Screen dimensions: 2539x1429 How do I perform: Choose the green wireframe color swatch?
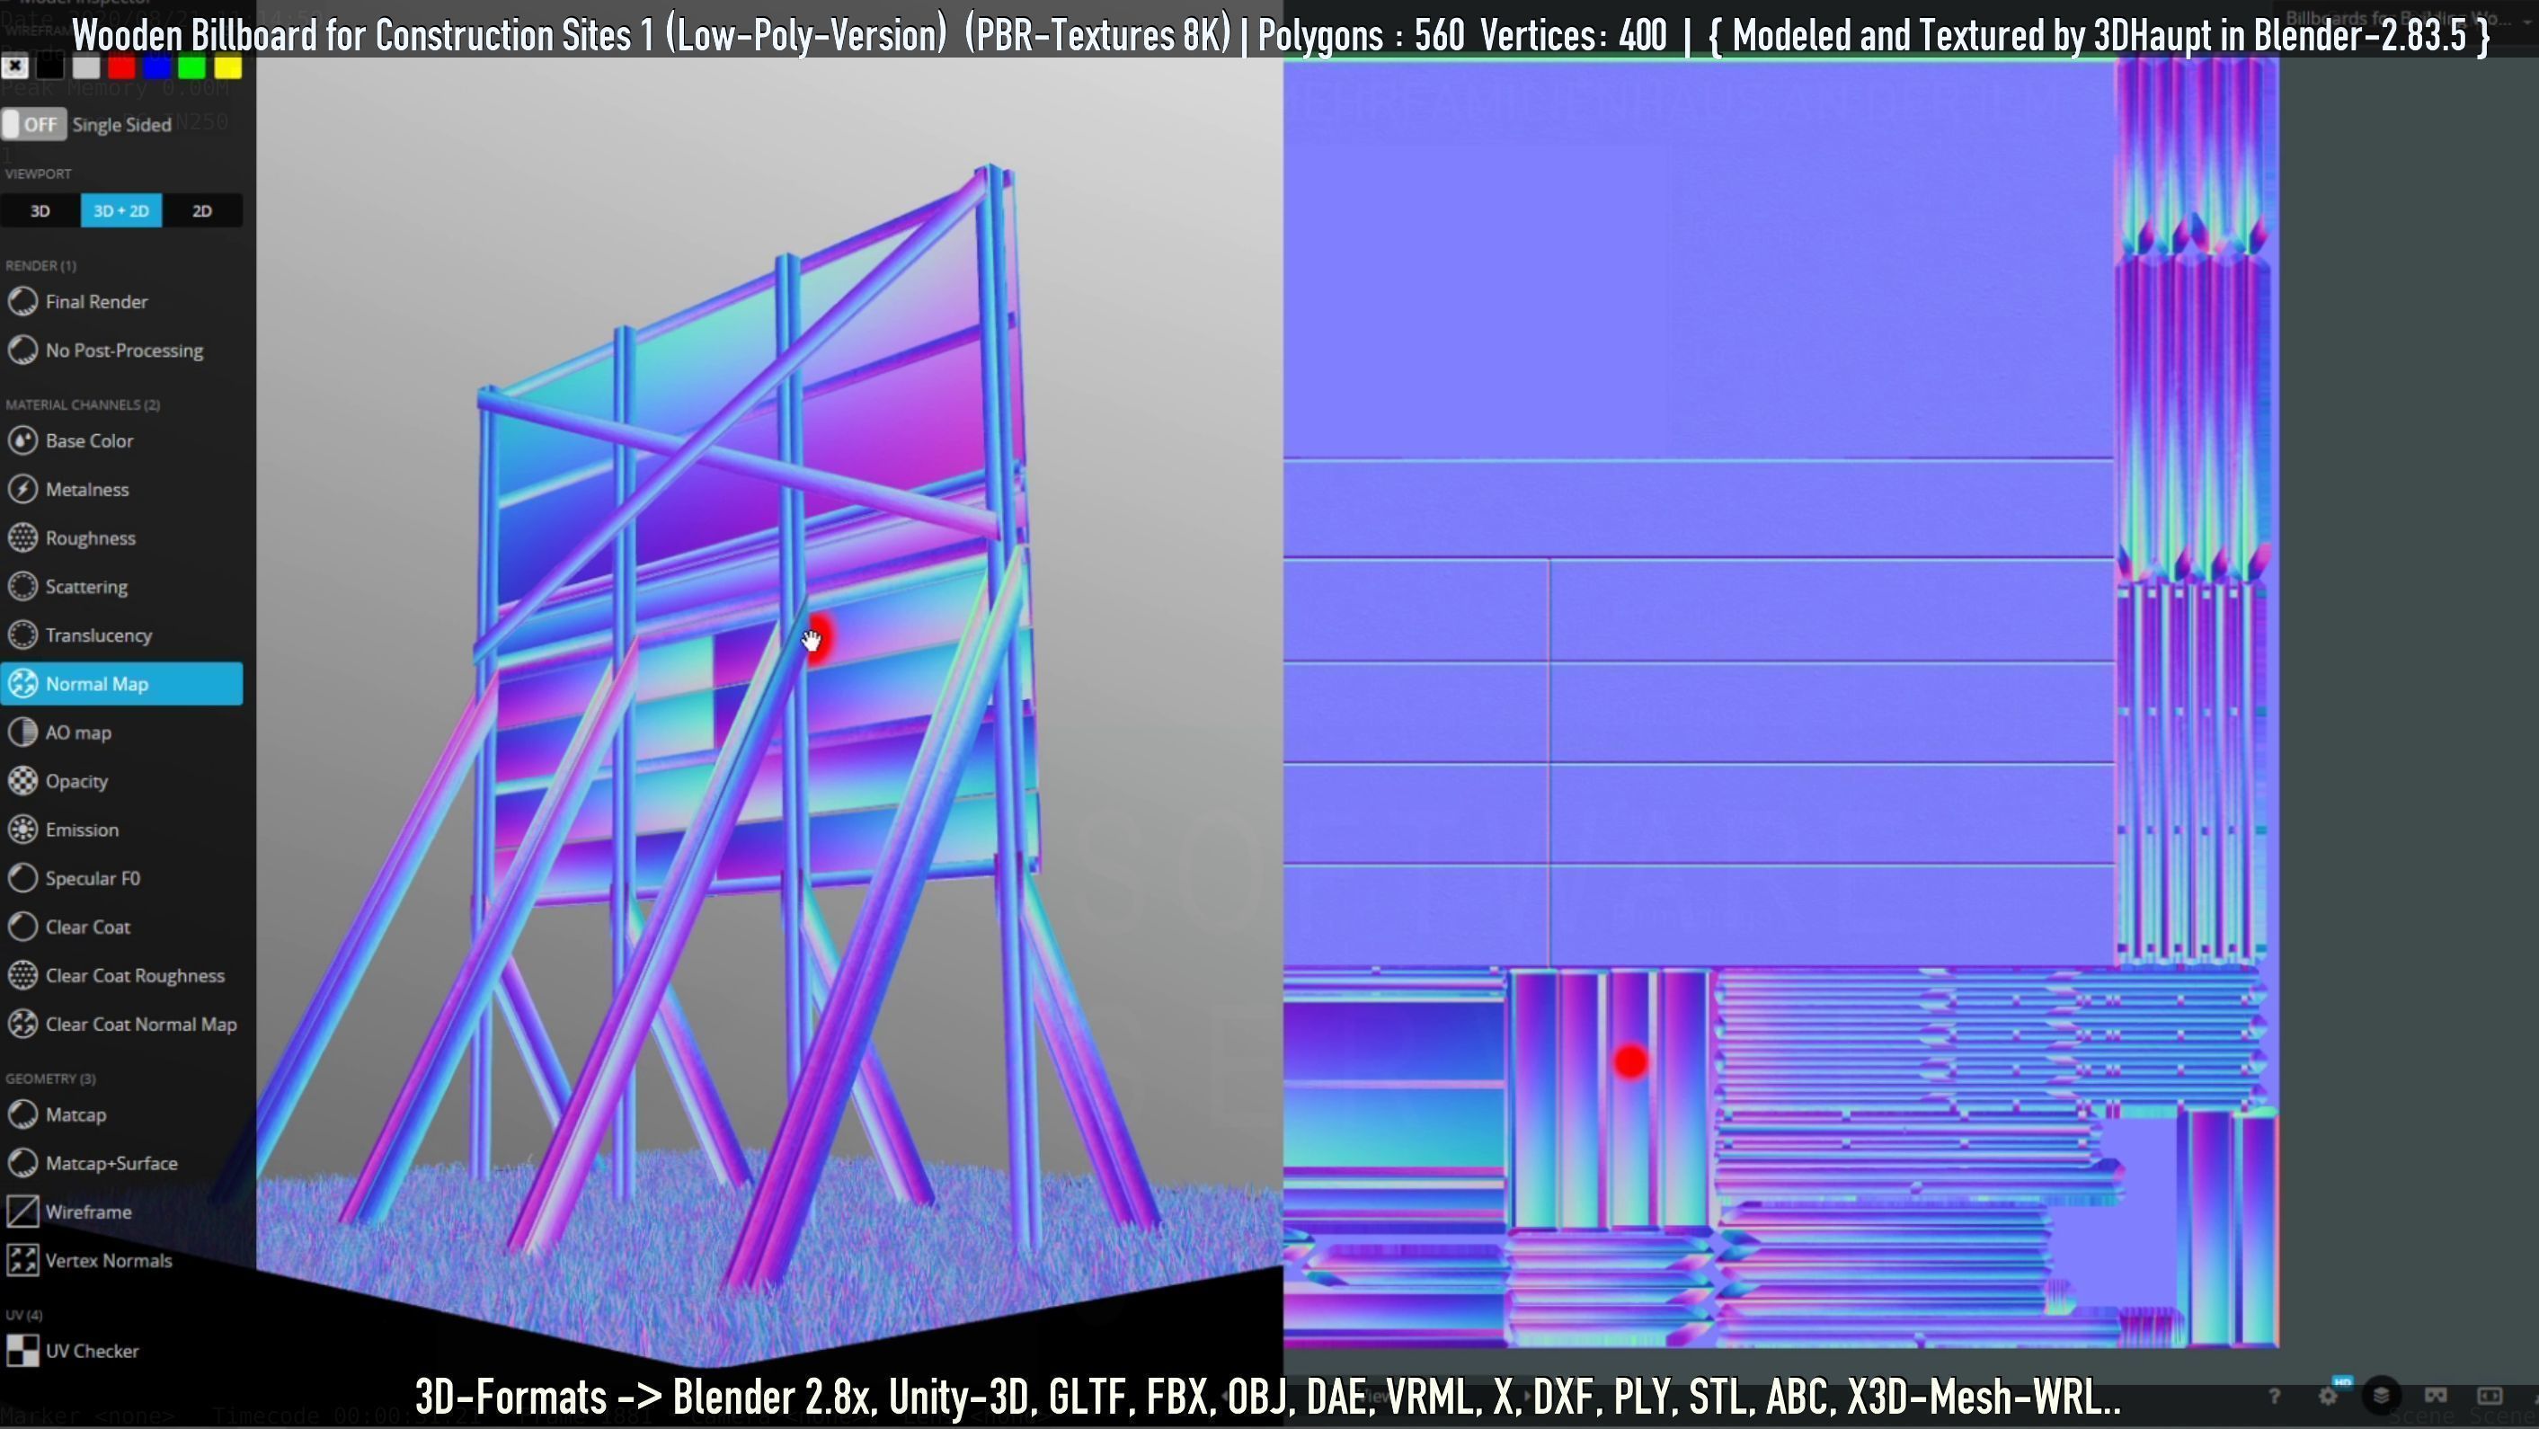(192, 67)
